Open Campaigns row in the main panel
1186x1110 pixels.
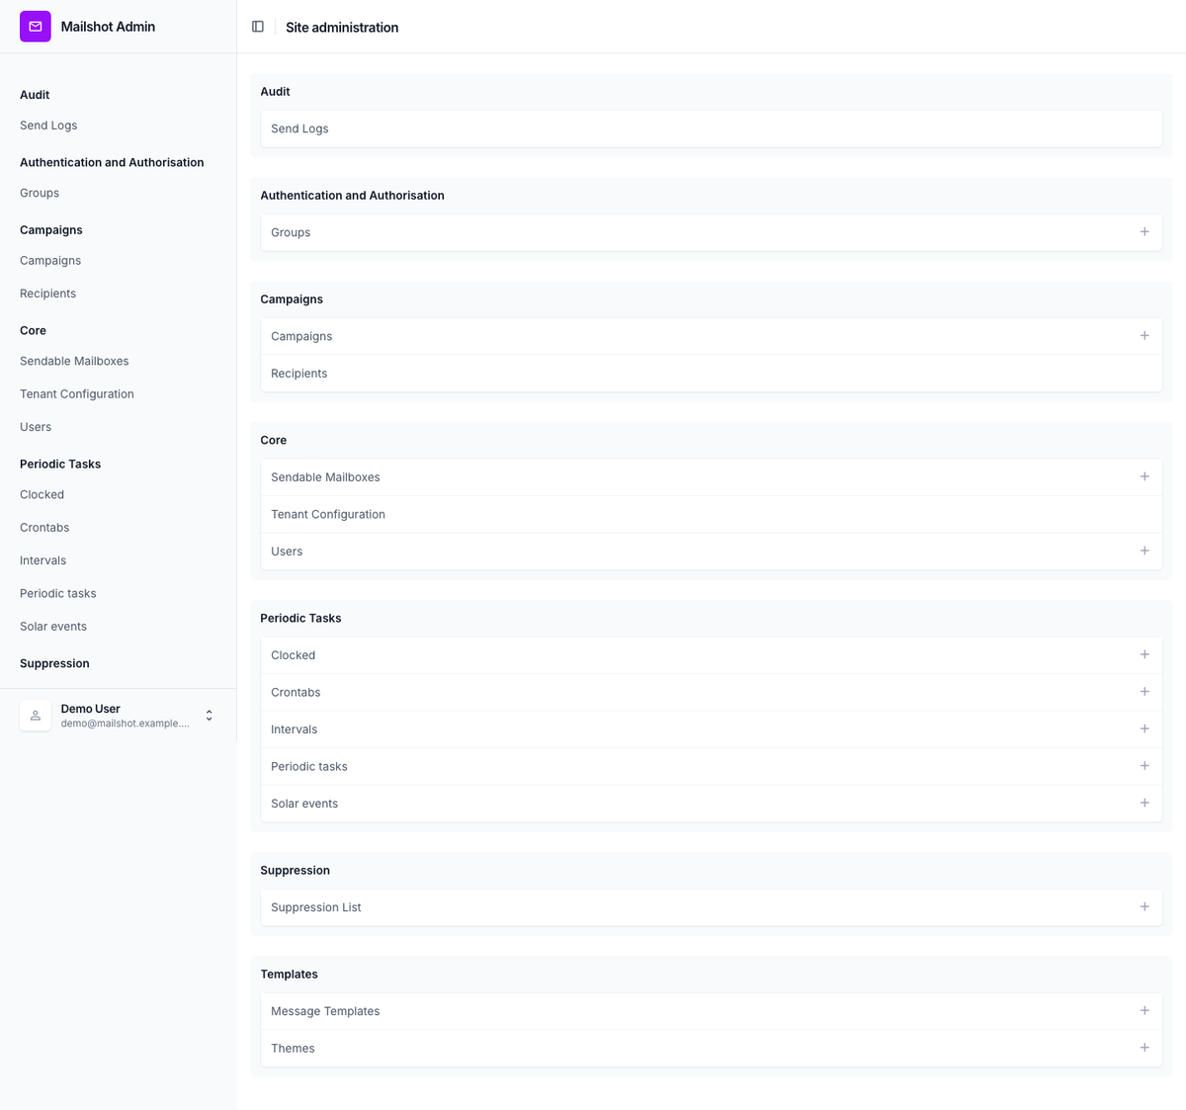[712, 336]
